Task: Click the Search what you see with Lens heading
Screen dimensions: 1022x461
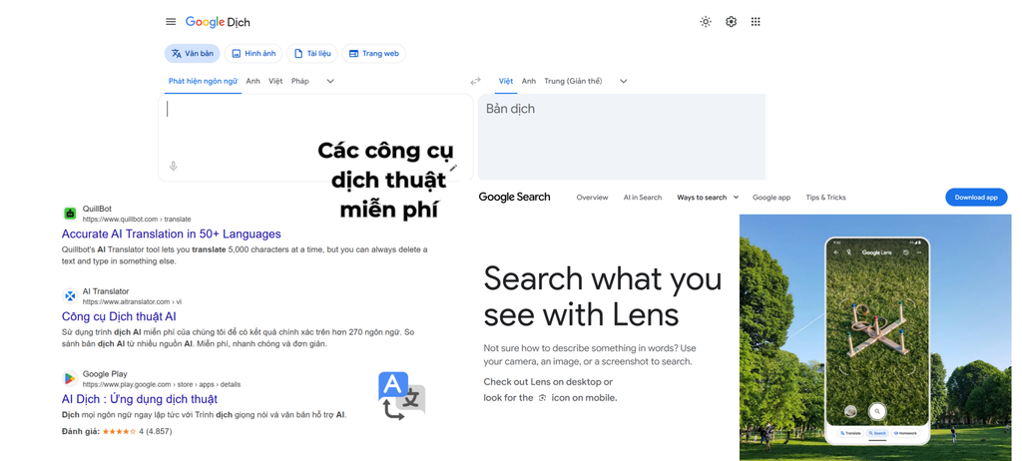Action: 603,296
